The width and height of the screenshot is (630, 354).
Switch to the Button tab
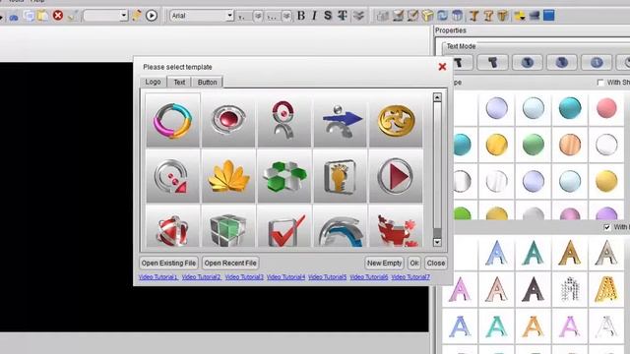tap(207, 82)
